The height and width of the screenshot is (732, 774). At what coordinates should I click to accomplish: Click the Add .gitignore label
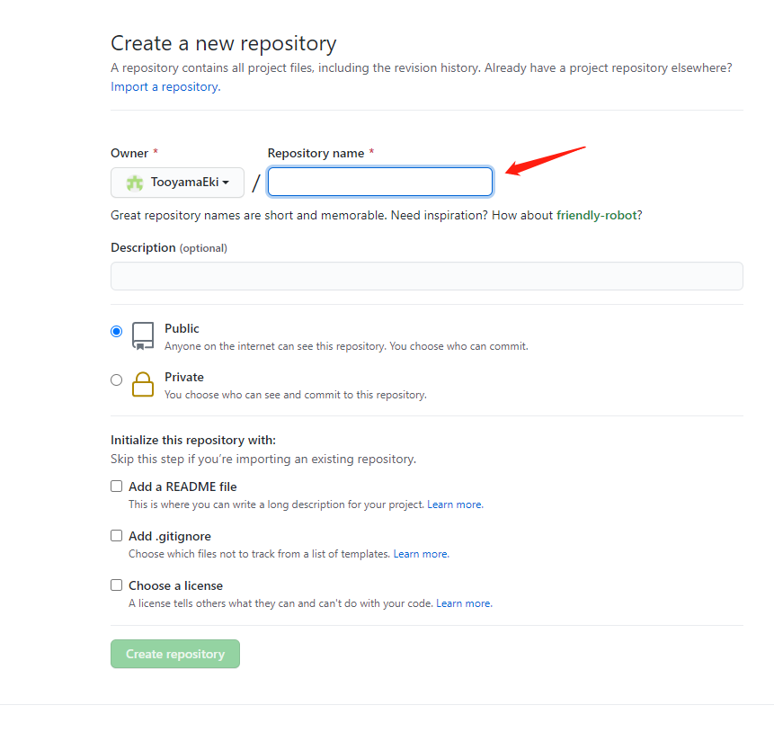coord(170,536)
